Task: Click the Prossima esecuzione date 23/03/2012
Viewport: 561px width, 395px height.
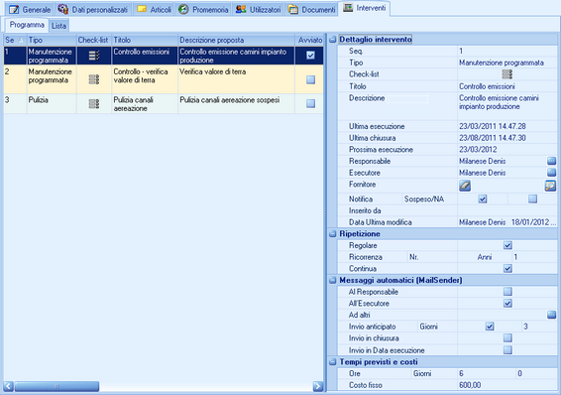Action: (478, 149)
